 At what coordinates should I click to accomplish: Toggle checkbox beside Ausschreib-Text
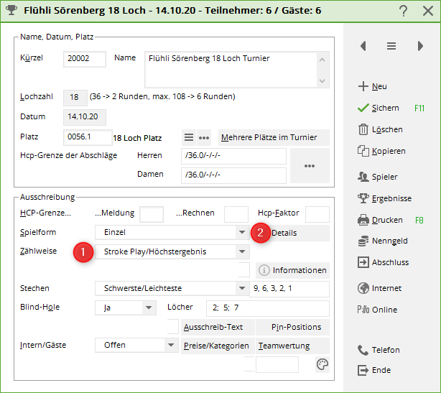(x=172, y=327)
